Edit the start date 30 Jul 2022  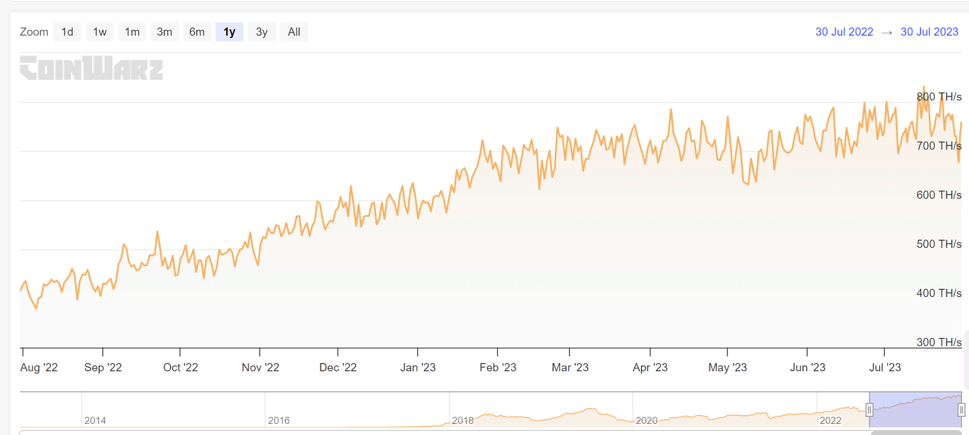(844, 32)
